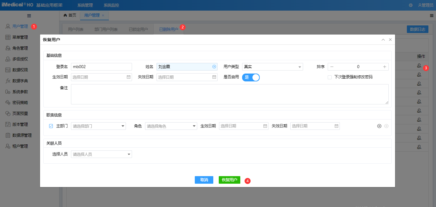The image size is (436, 207).
Task: Toggle the 是否启用 switch
Action: coord(251,77)
